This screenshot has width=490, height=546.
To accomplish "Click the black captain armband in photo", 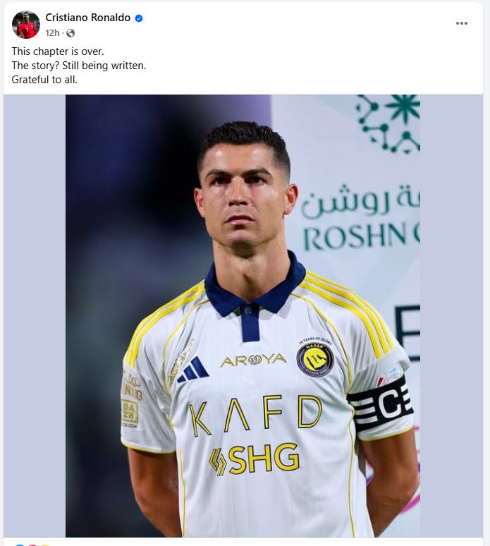I will point(381,404).
